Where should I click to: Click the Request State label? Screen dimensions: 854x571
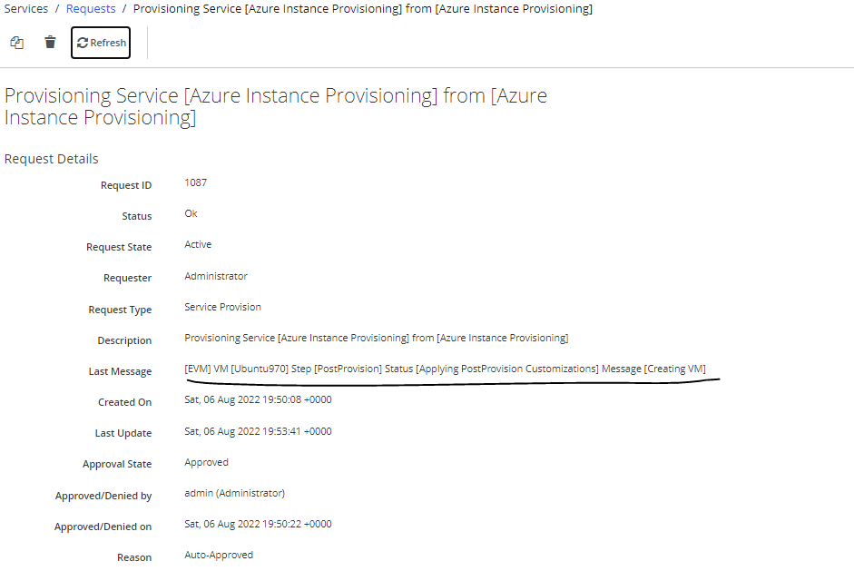pyautogui.click(x=119, y=247)
